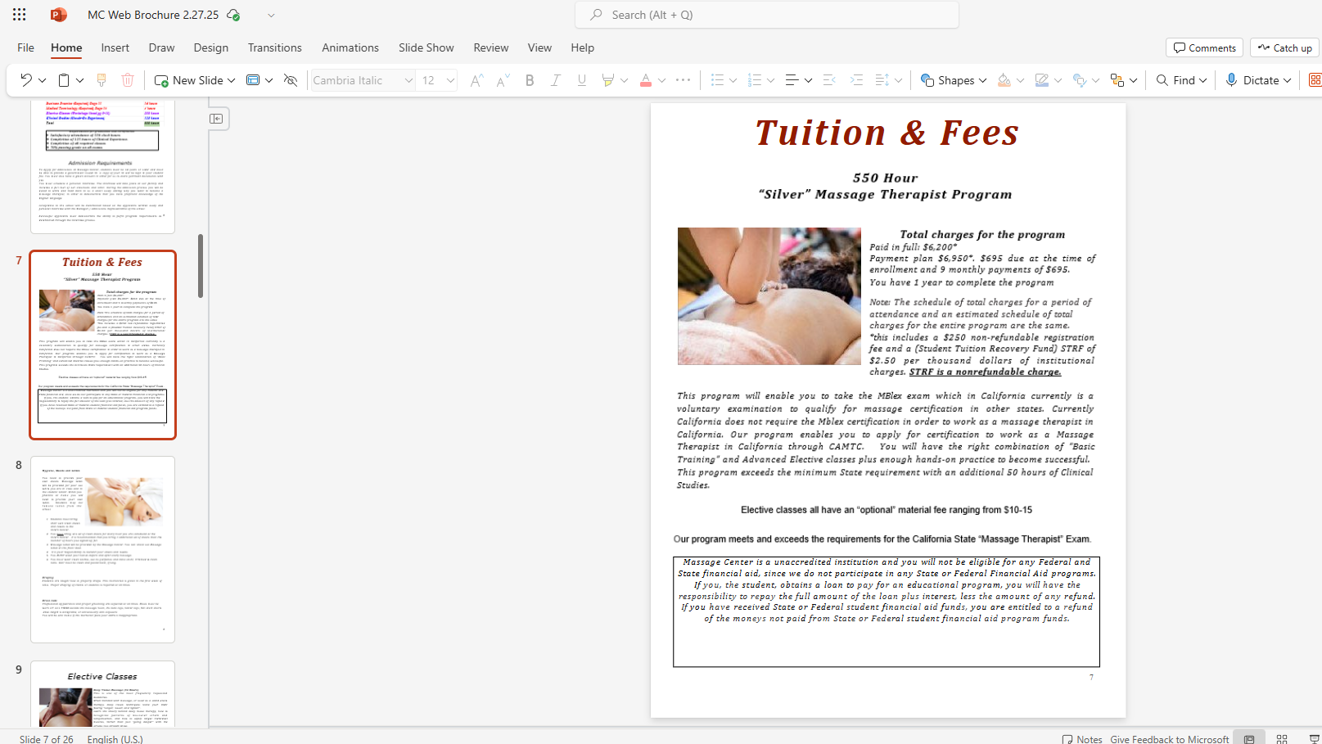
Task: Click the Format Painter icon
Action: (102, 80)
